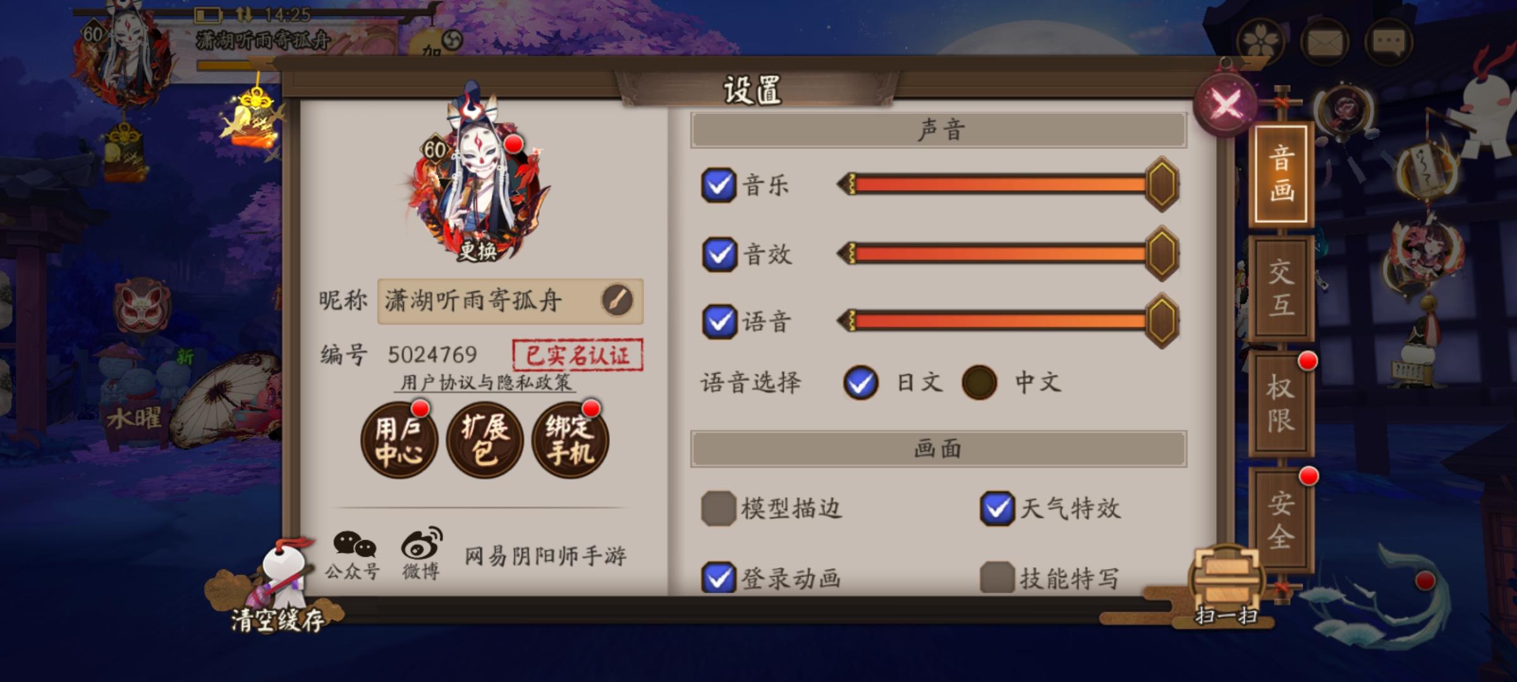Click the 语音 volume slider handle

pos(1162,321)
